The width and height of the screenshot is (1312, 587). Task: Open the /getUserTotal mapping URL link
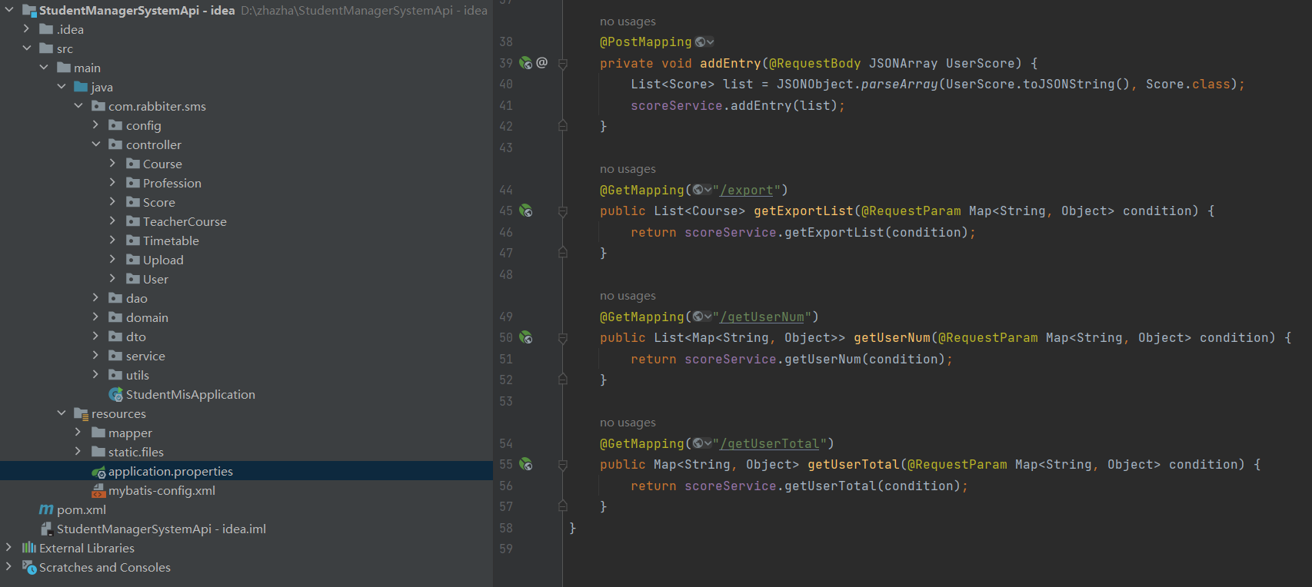(x=769, y=443)
